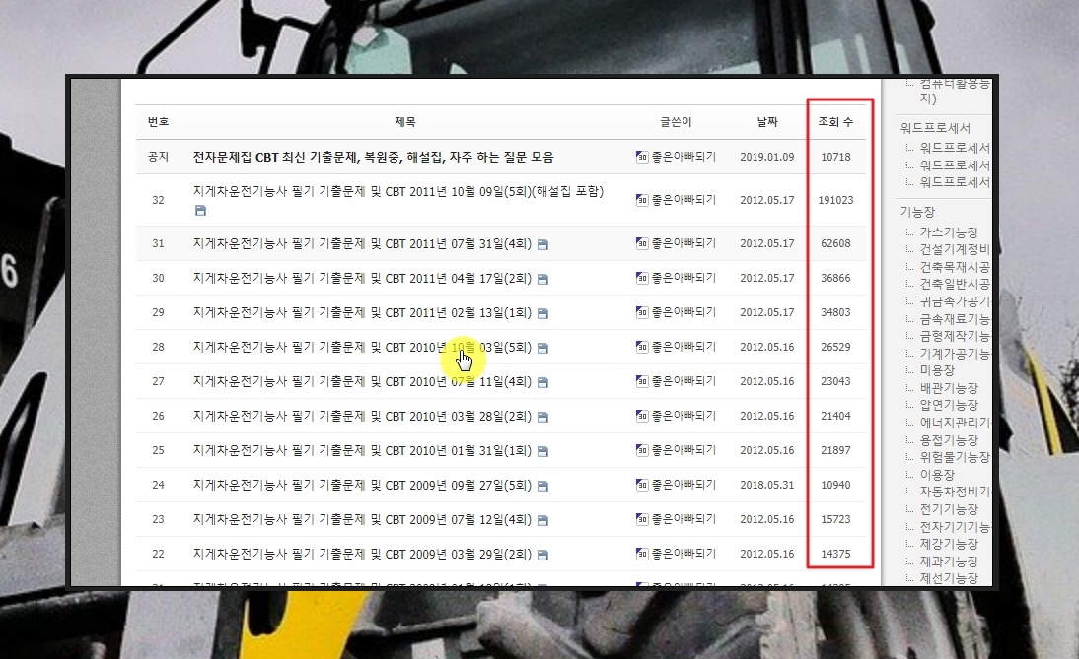Click the attachment disk icon on post 27
The image size is (1079, 659).
pos(542,382)
